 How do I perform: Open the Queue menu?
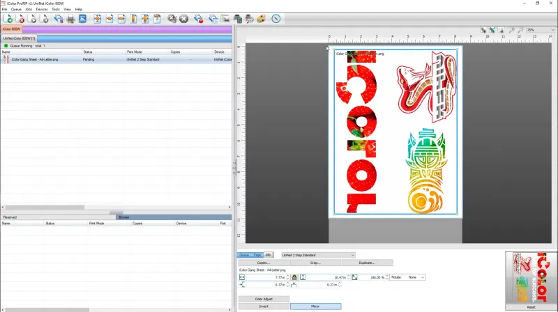tap(16, 9)
